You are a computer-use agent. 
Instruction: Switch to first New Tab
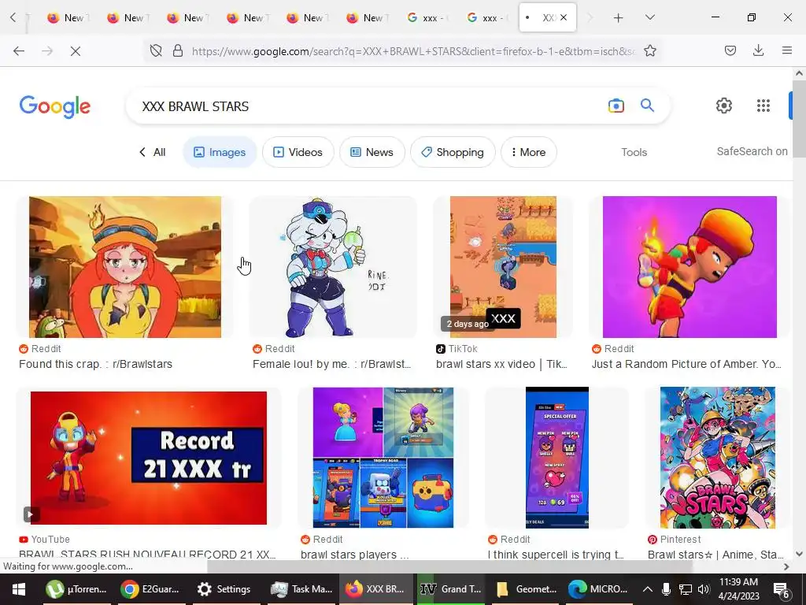point(68,17)
